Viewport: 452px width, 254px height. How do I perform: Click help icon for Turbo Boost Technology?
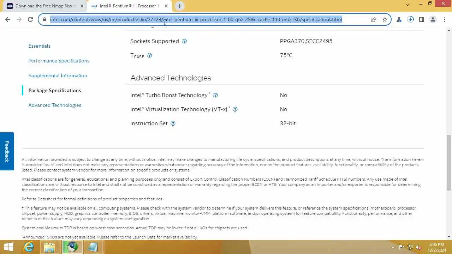(215, 95)
